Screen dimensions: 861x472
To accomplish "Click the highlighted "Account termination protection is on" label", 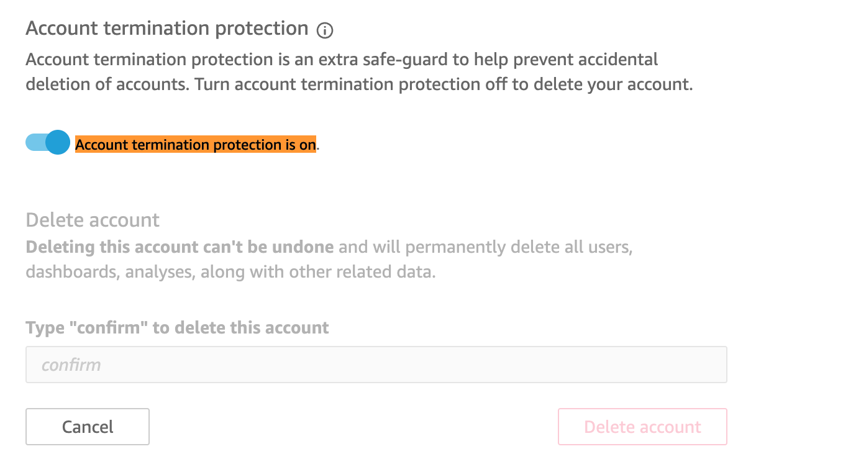I will (x=196, y=145).
